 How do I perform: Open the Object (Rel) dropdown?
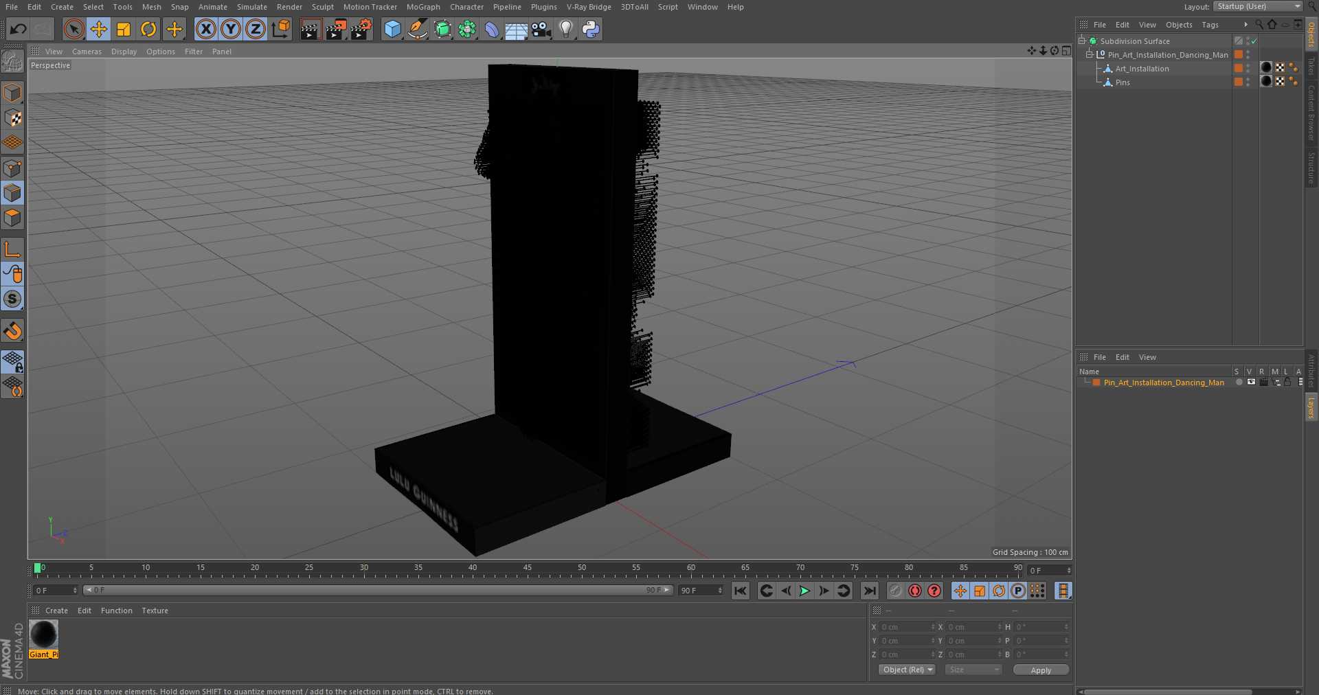pos(907,670)
